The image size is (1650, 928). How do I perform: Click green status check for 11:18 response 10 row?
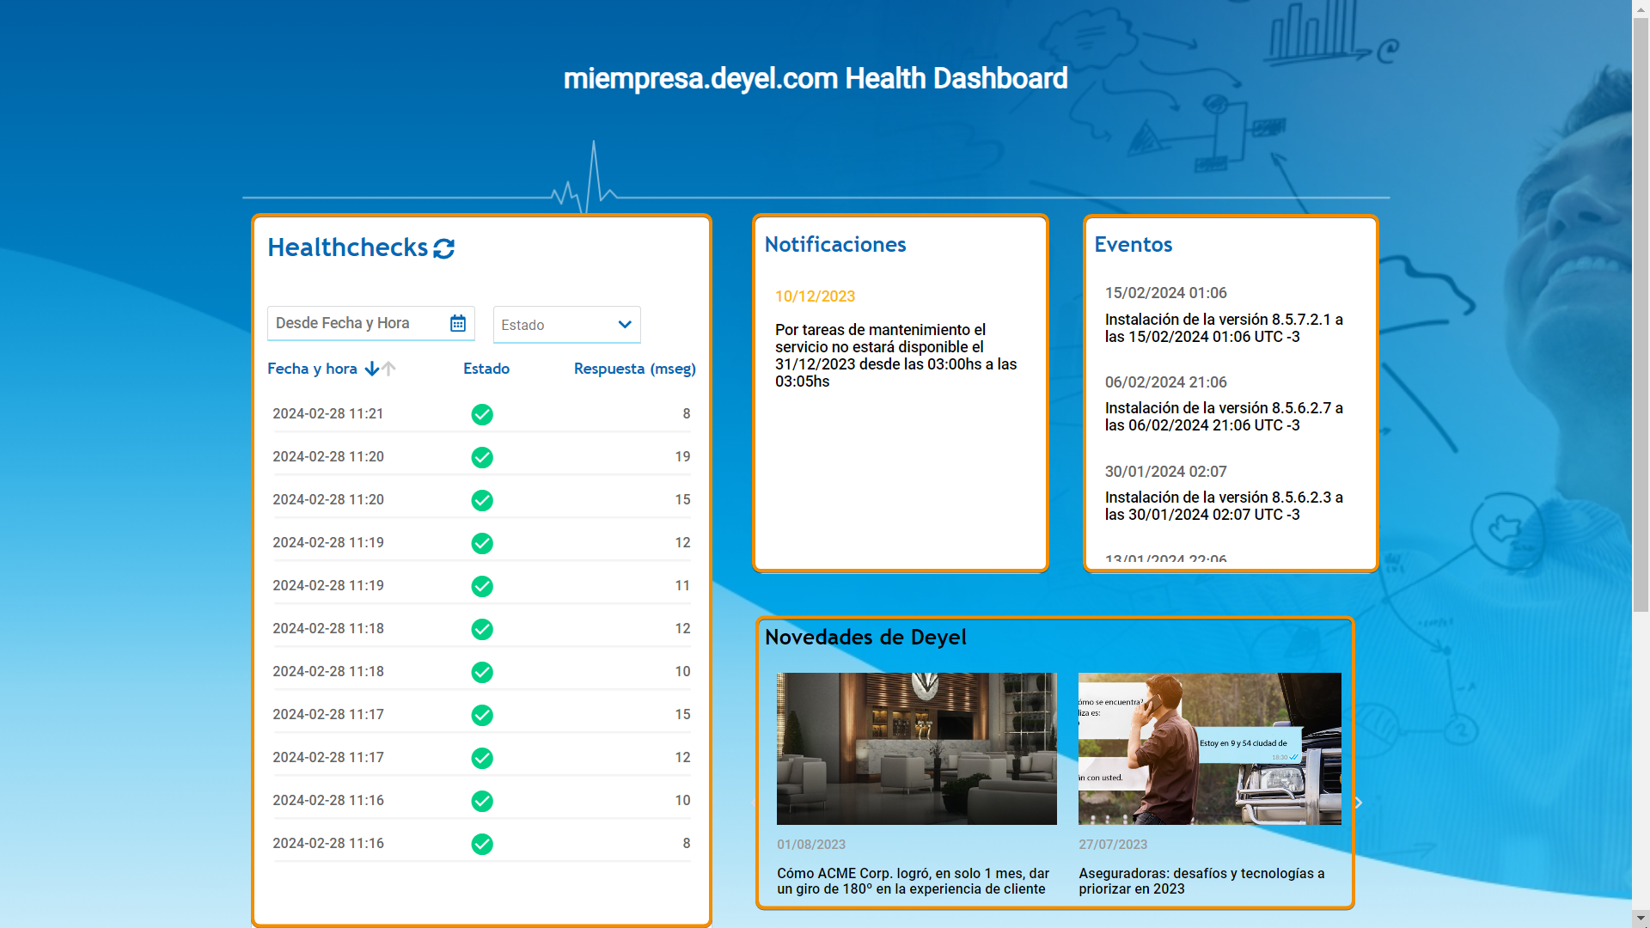click(x=482, y=672)
